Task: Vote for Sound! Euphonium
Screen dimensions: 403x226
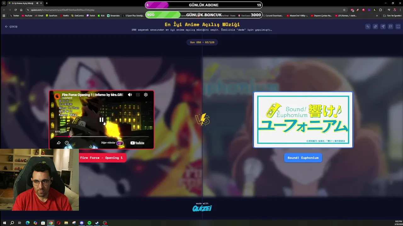Action: pos(303,158)
